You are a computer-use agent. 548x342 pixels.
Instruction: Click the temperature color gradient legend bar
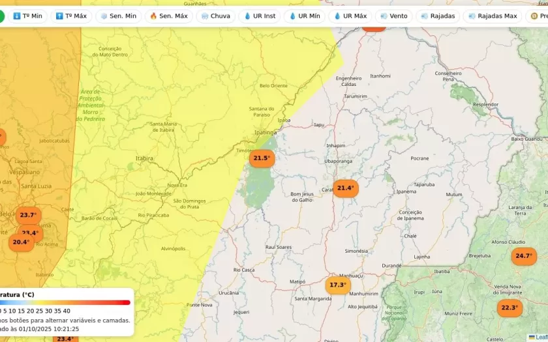click(65, 302)
